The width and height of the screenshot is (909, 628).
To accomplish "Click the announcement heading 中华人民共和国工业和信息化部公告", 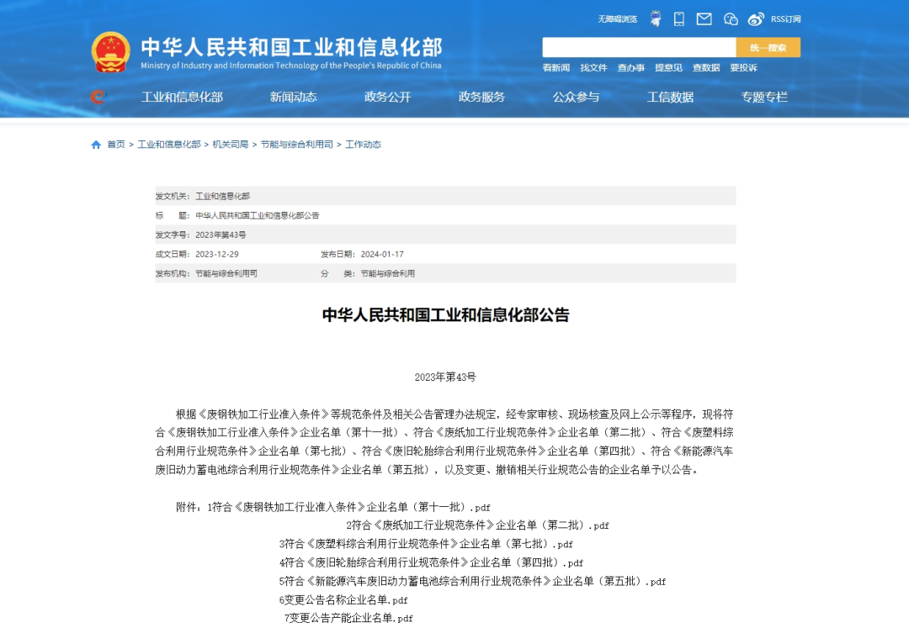I will pyautogui.click(x=445, y=315).
